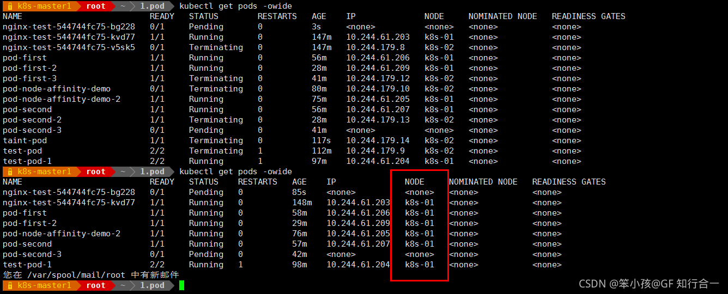Click Terminating status in the 10.244.179.8 row
This screenshot has width=728, height=294.
pos(216,47)
